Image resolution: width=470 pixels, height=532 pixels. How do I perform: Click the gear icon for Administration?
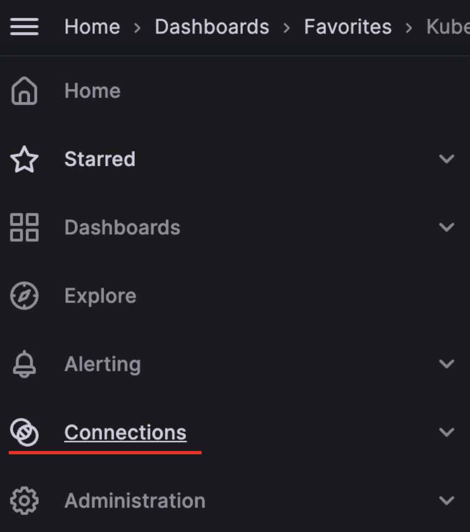24,501
